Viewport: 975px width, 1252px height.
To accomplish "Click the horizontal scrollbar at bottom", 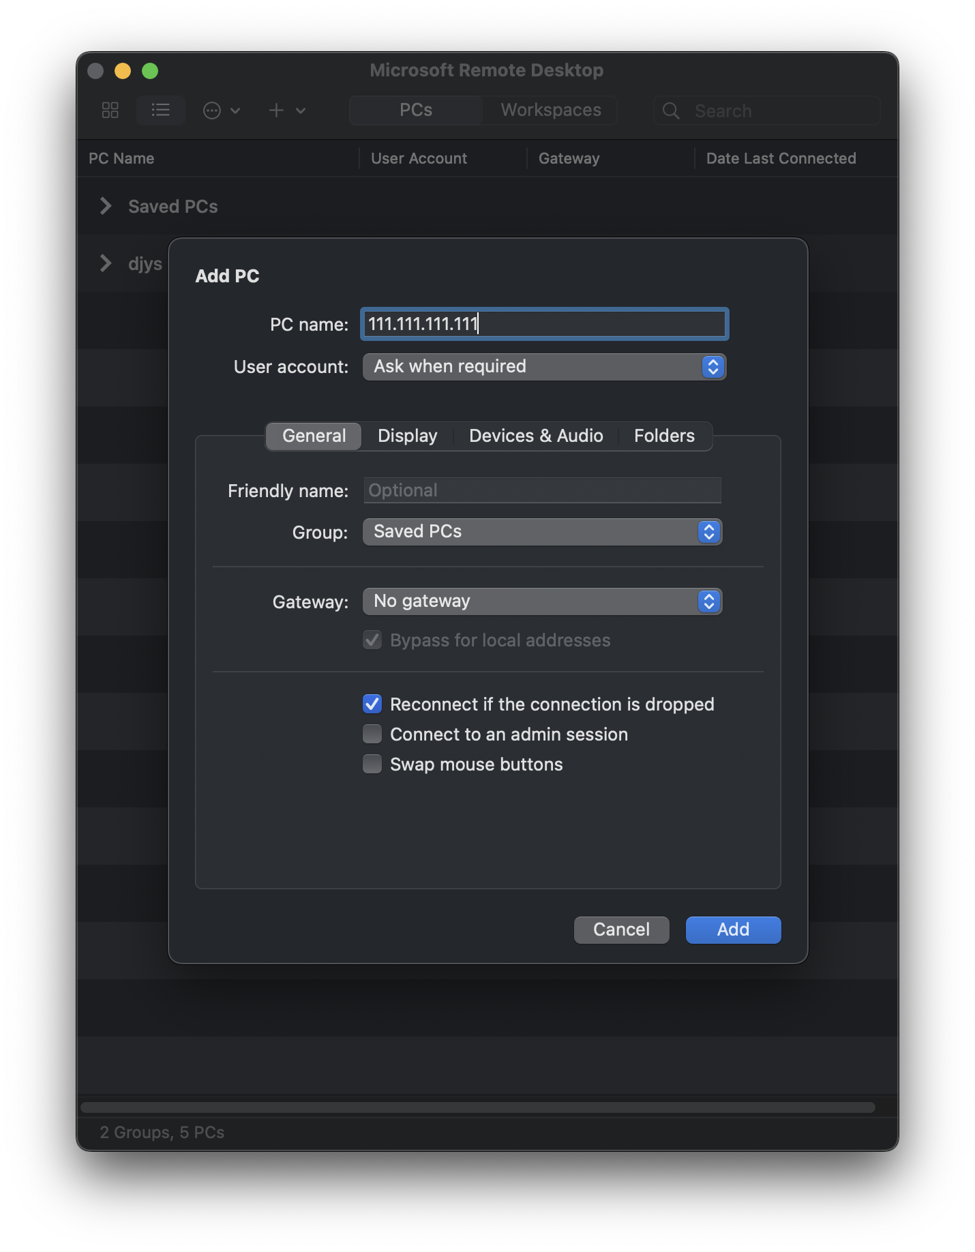I will click(477, 1107).
